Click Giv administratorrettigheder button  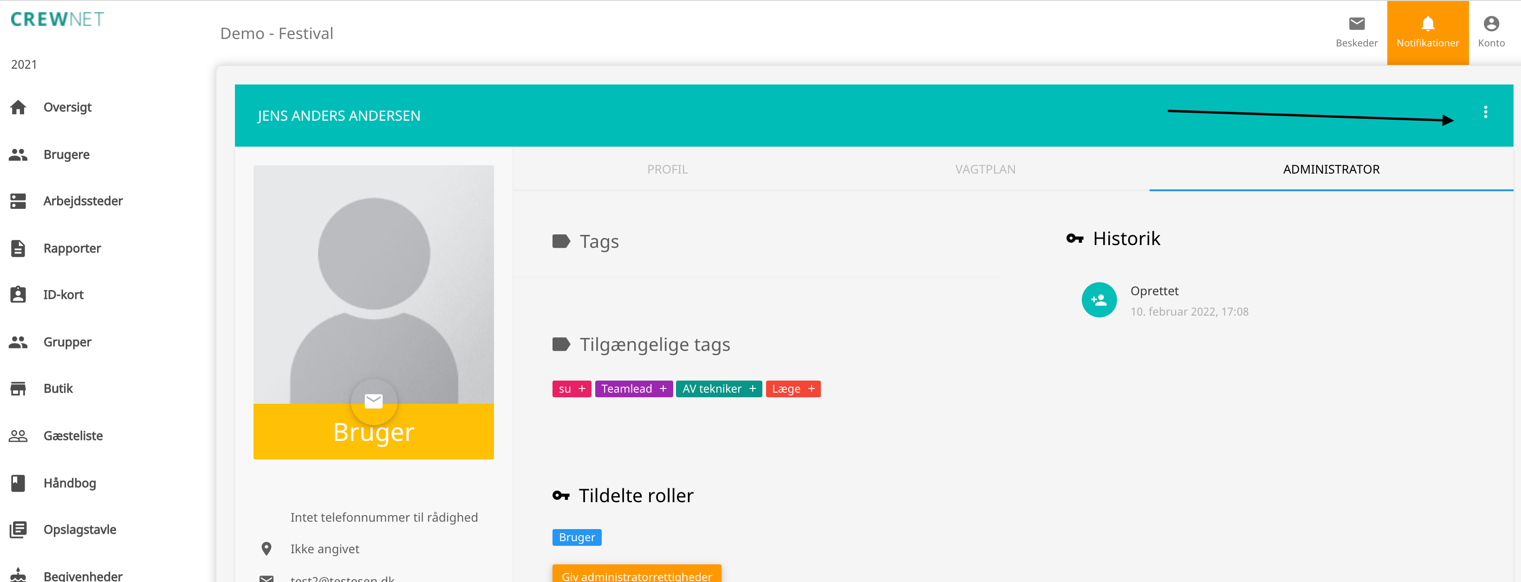pos(637,574)
